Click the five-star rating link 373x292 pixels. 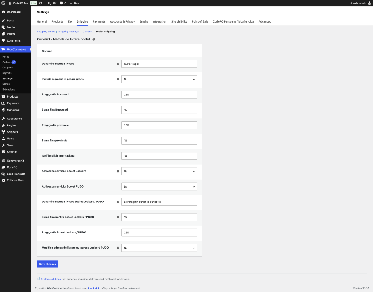click(x=94, y=288)
